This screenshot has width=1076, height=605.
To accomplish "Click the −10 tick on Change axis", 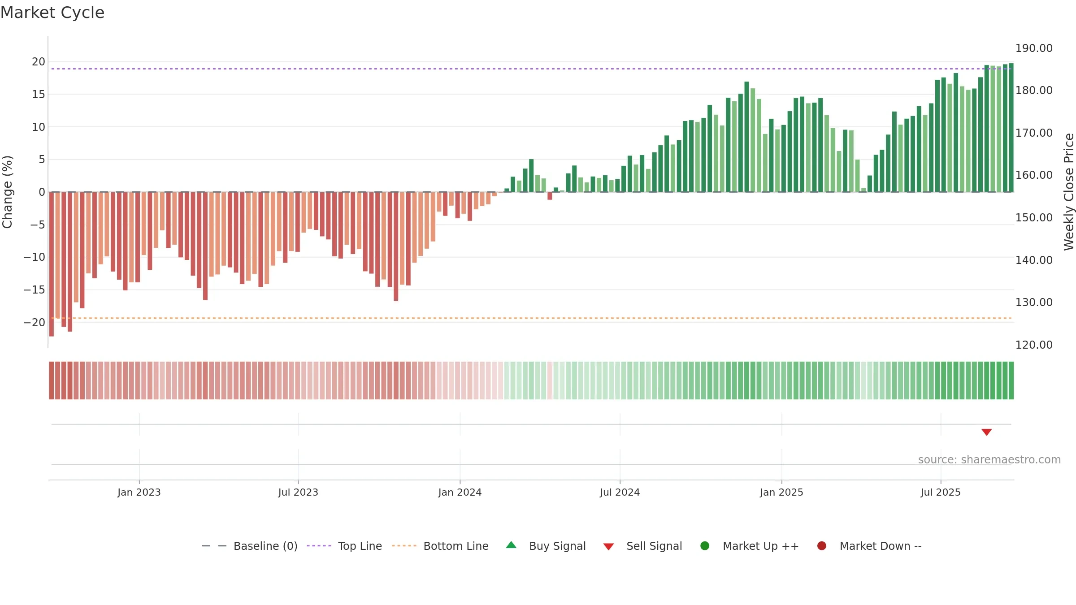I will pyautogui.click(x=35, y=257).
